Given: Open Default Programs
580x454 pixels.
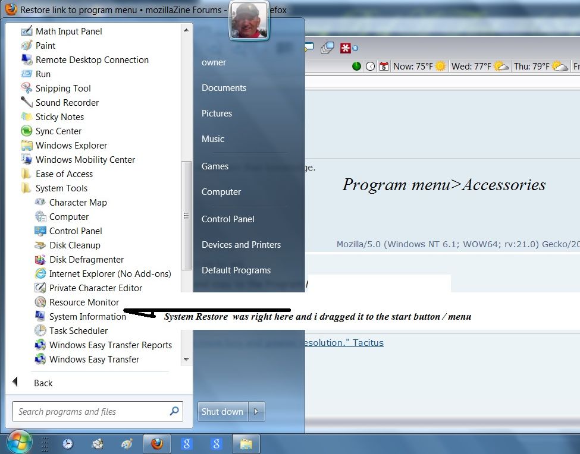Looking at the screenshot, I should pos(236,270).
